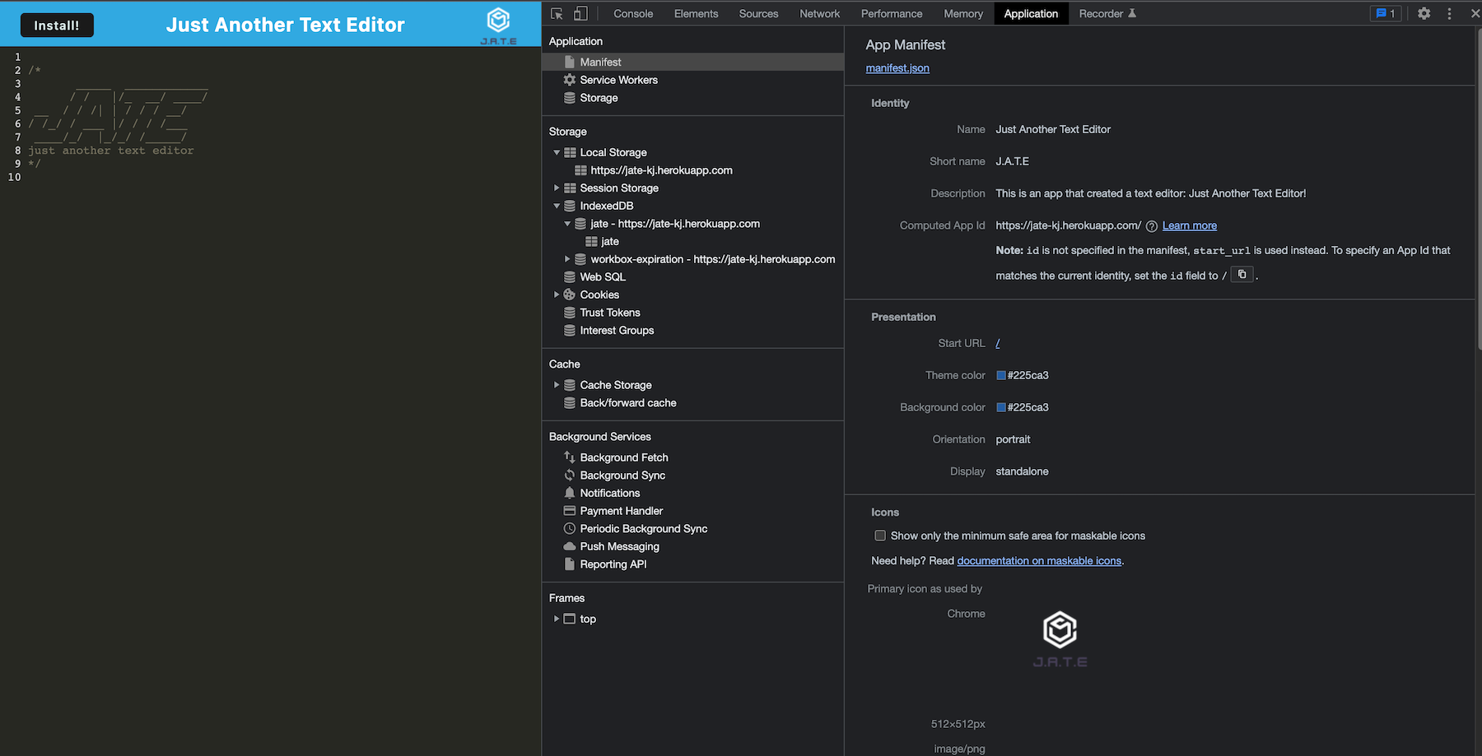1482x756 pixels.
Task: Open Push Messaging service
Action: click(619, 547)
